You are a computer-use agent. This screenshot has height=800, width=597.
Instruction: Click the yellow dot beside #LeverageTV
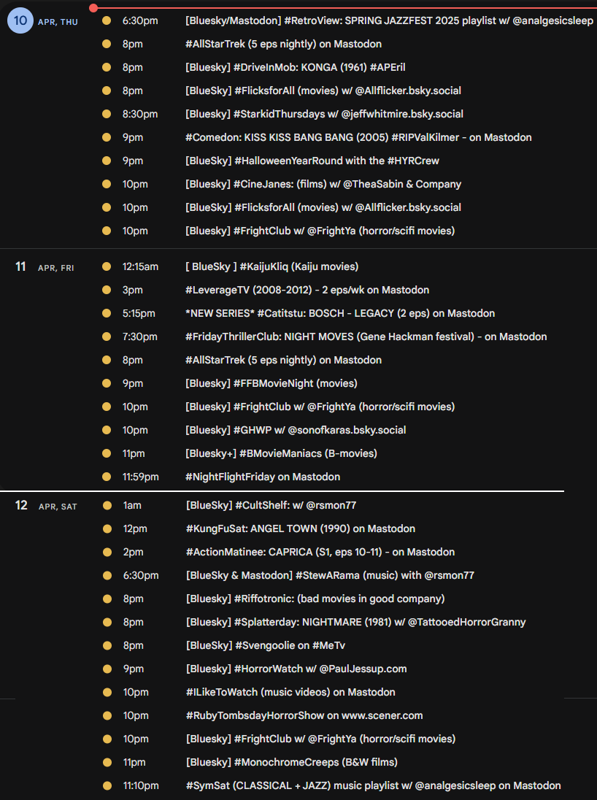(106, 291)
